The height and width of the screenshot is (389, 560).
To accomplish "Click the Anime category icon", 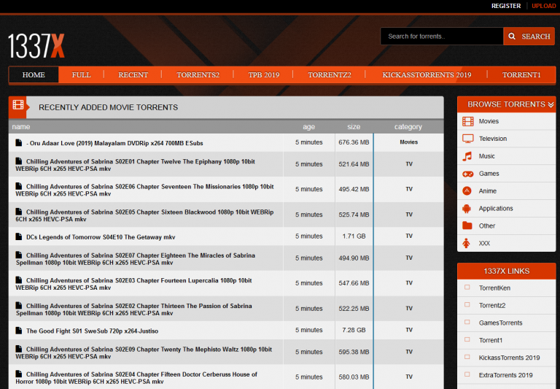I will [467, 191].
